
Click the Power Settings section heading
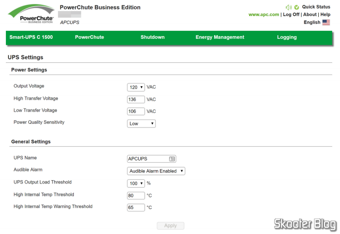tap(29, 70)
